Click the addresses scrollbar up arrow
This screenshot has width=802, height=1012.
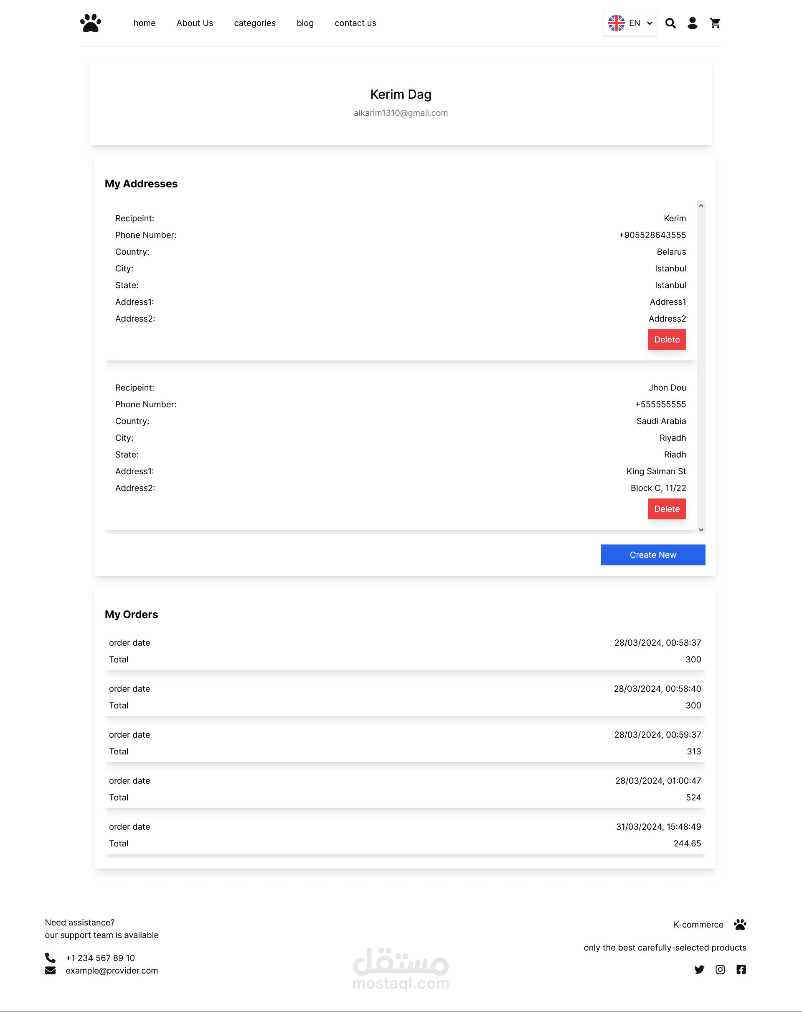[701, 206]
